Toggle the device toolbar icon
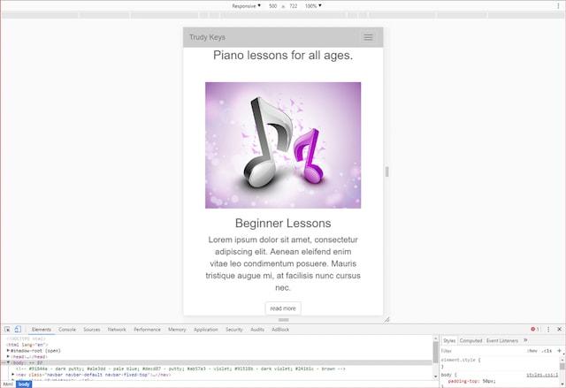This screenshot has width=566, height=388. [18, 329]
